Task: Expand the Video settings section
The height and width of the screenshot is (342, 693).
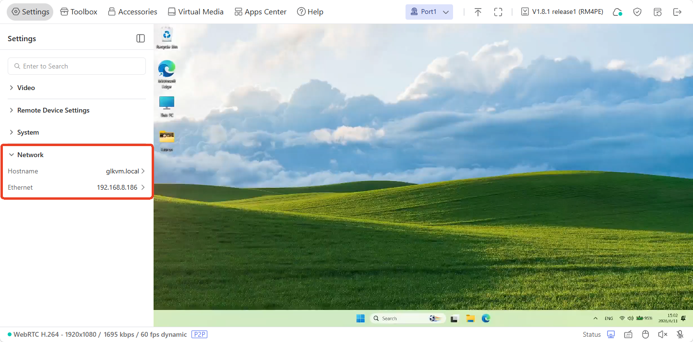Action: pos(77,88)
